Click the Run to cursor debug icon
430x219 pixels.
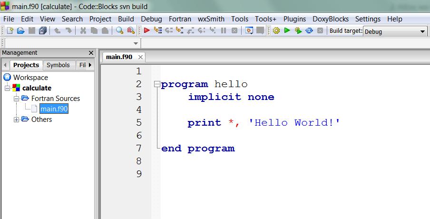coord(158,30)
